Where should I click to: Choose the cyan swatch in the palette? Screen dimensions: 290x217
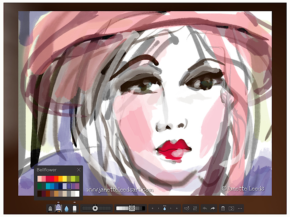point(48,186)
